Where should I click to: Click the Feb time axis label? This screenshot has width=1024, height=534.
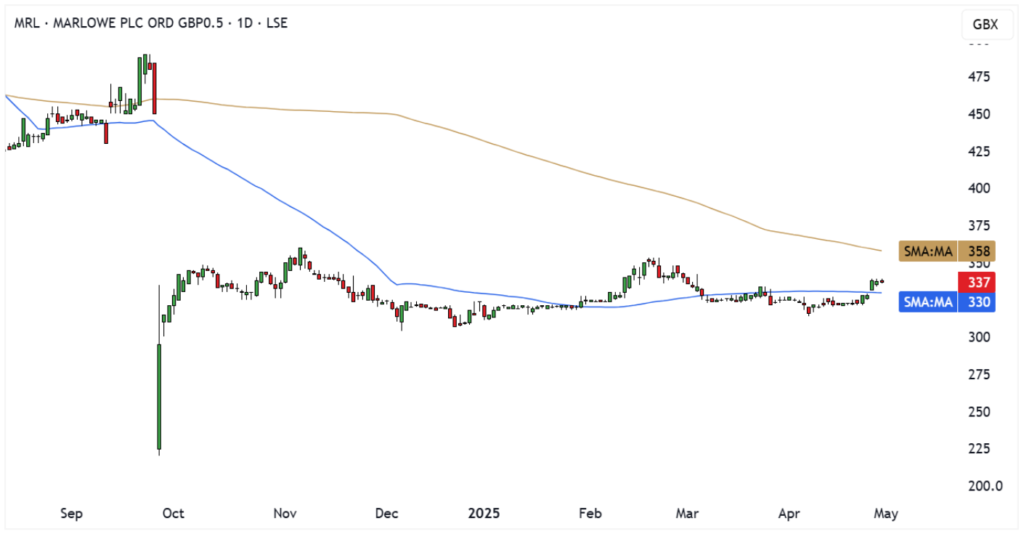coord(590,514)
